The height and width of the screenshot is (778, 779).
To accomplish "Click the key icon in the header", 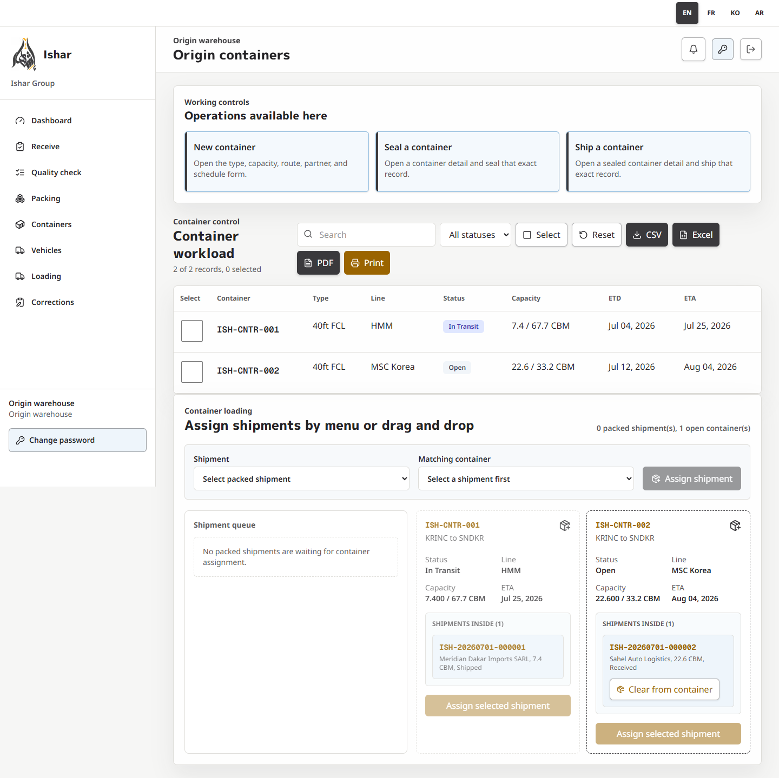I will (723, 49).
